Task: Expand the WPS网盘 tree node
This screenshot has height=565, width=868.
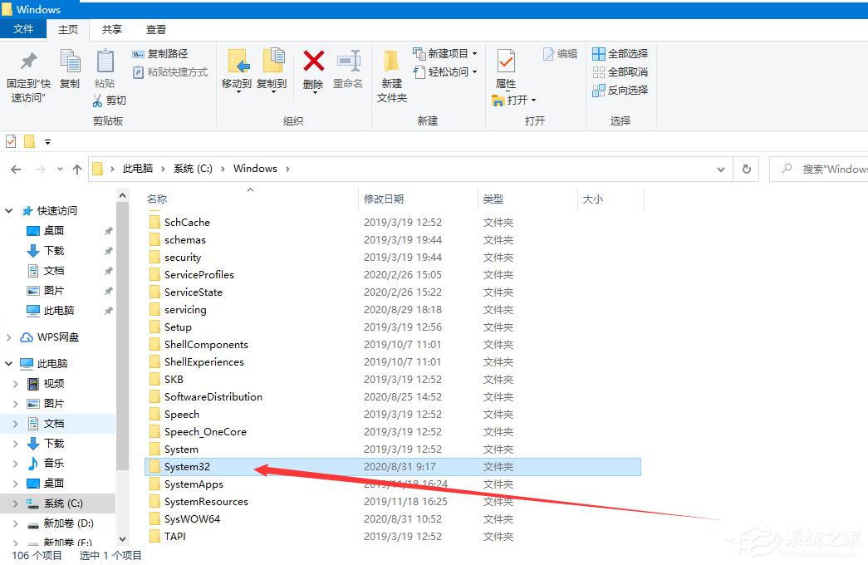Action: click(9, 337)
